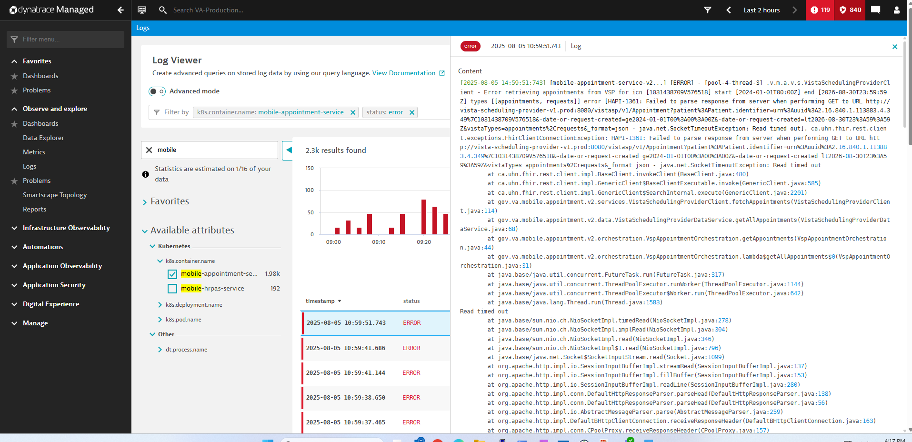Expand the k8s.deployment.name attribute
The image size is (912, 442).
coord(160,305)
